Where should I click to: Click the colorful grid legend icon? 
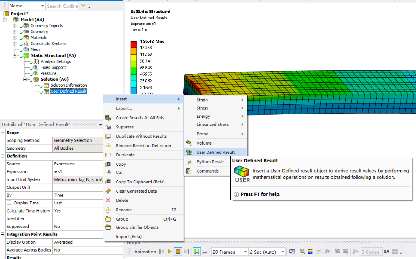click(x=311, y=252)
